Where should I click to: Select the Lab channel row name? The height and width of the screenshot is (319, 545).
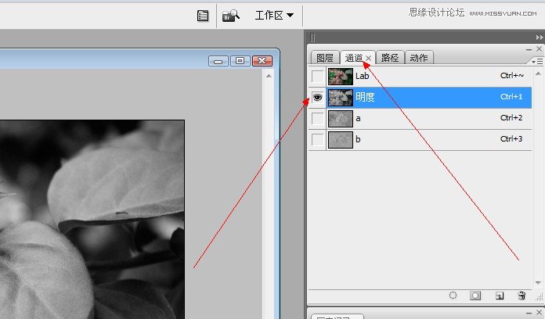tap(362, 76)
